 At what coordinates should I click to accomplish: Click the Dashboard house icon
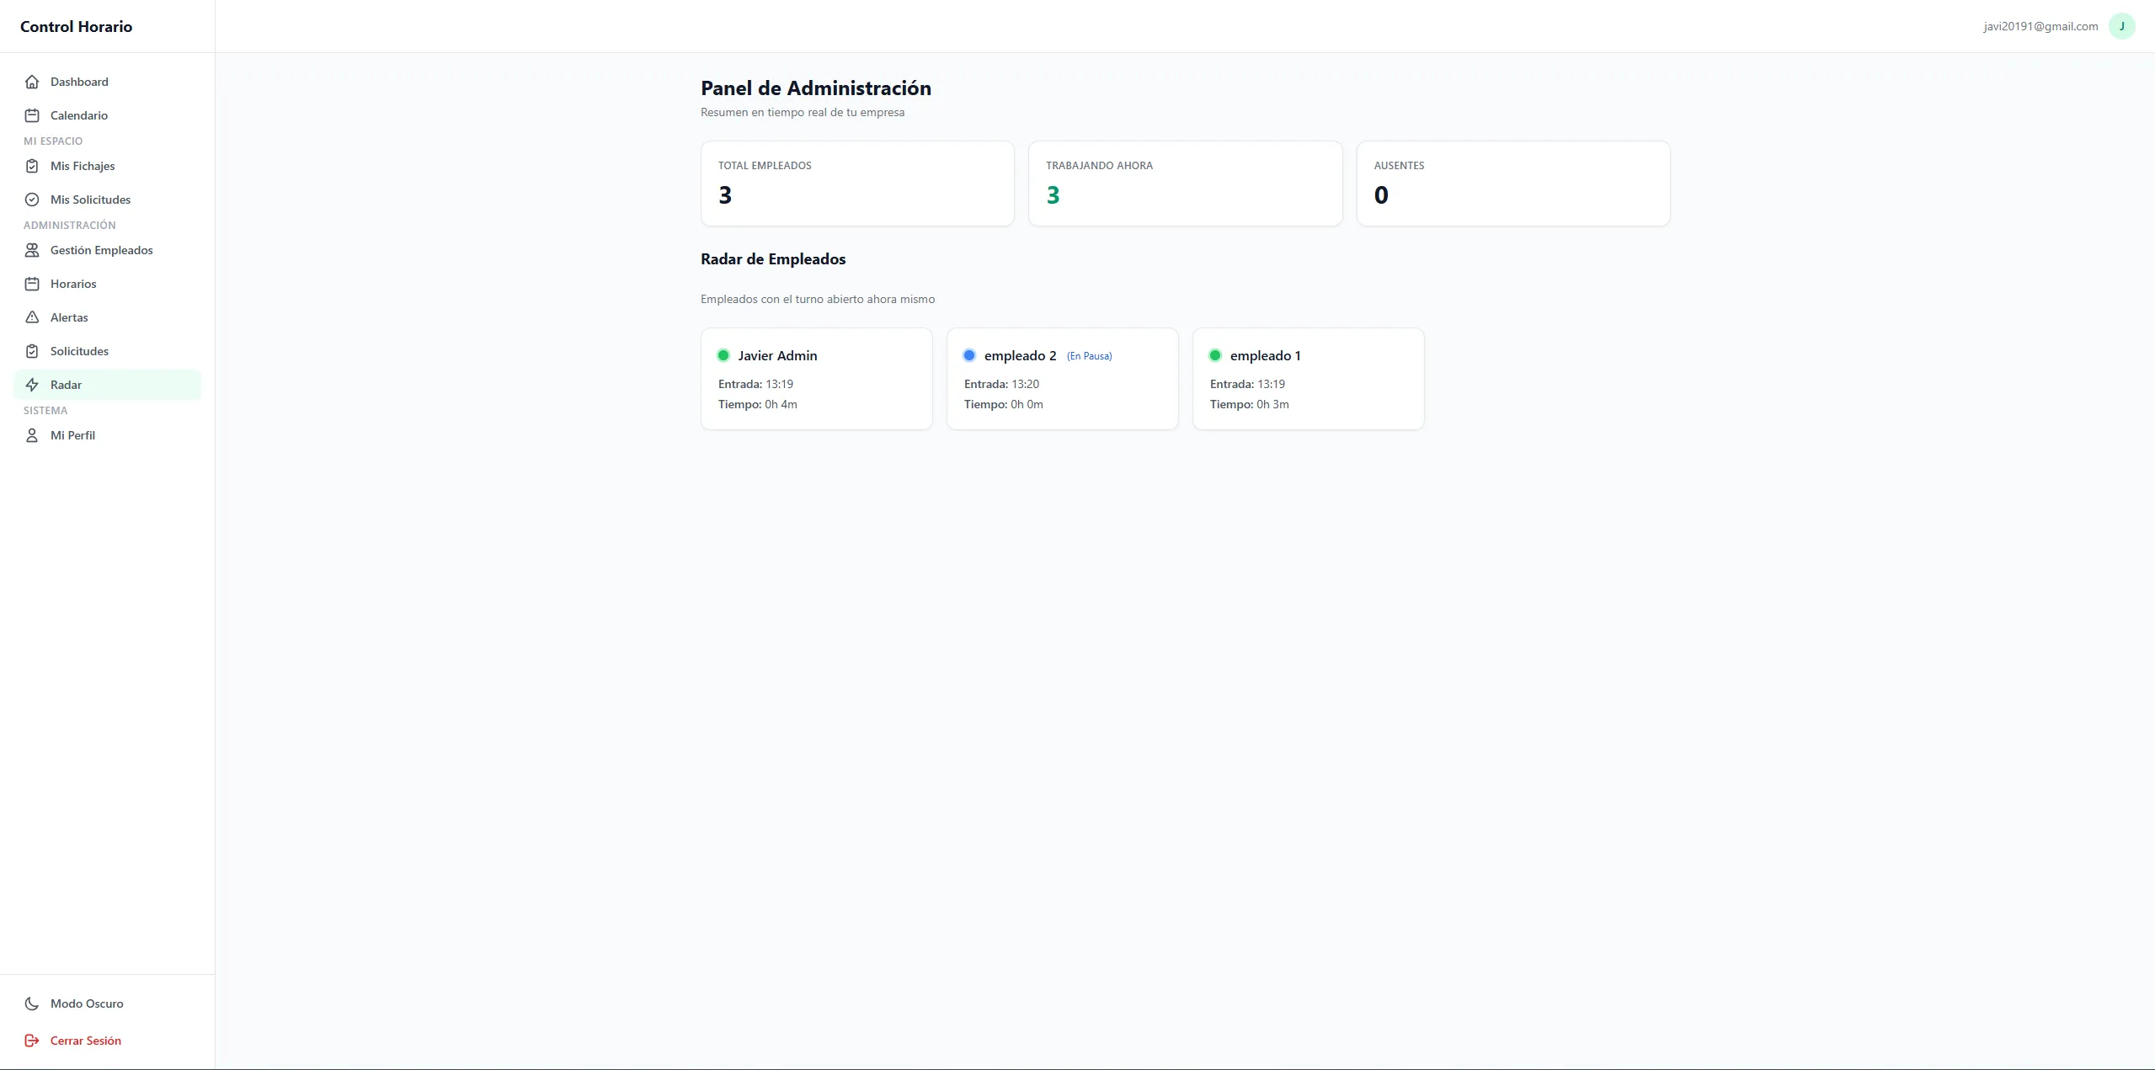click(x=32, y=82)
